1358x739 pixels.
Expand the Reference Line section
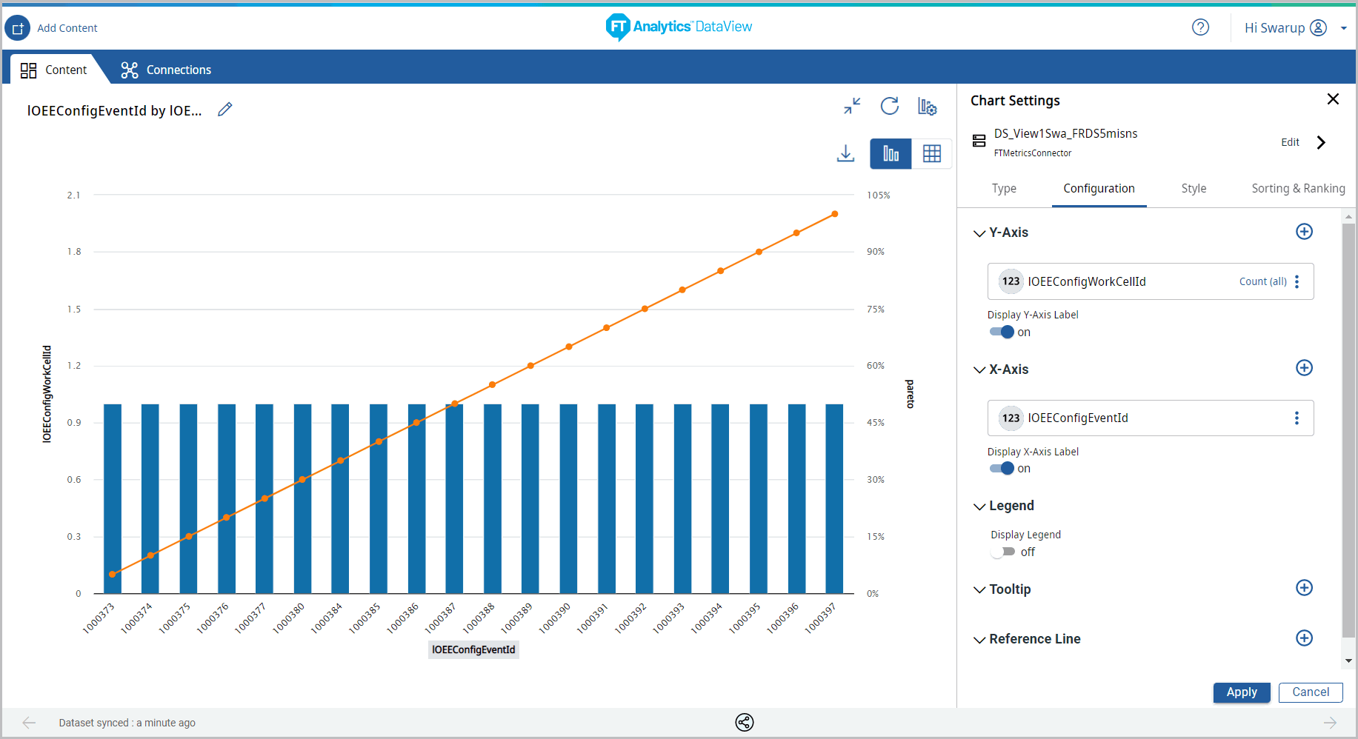tap(979, 640)
